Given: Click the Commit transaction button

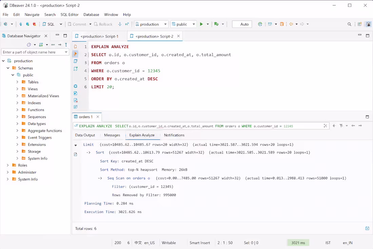Looking at the screenshot, I should pos(77,24).
